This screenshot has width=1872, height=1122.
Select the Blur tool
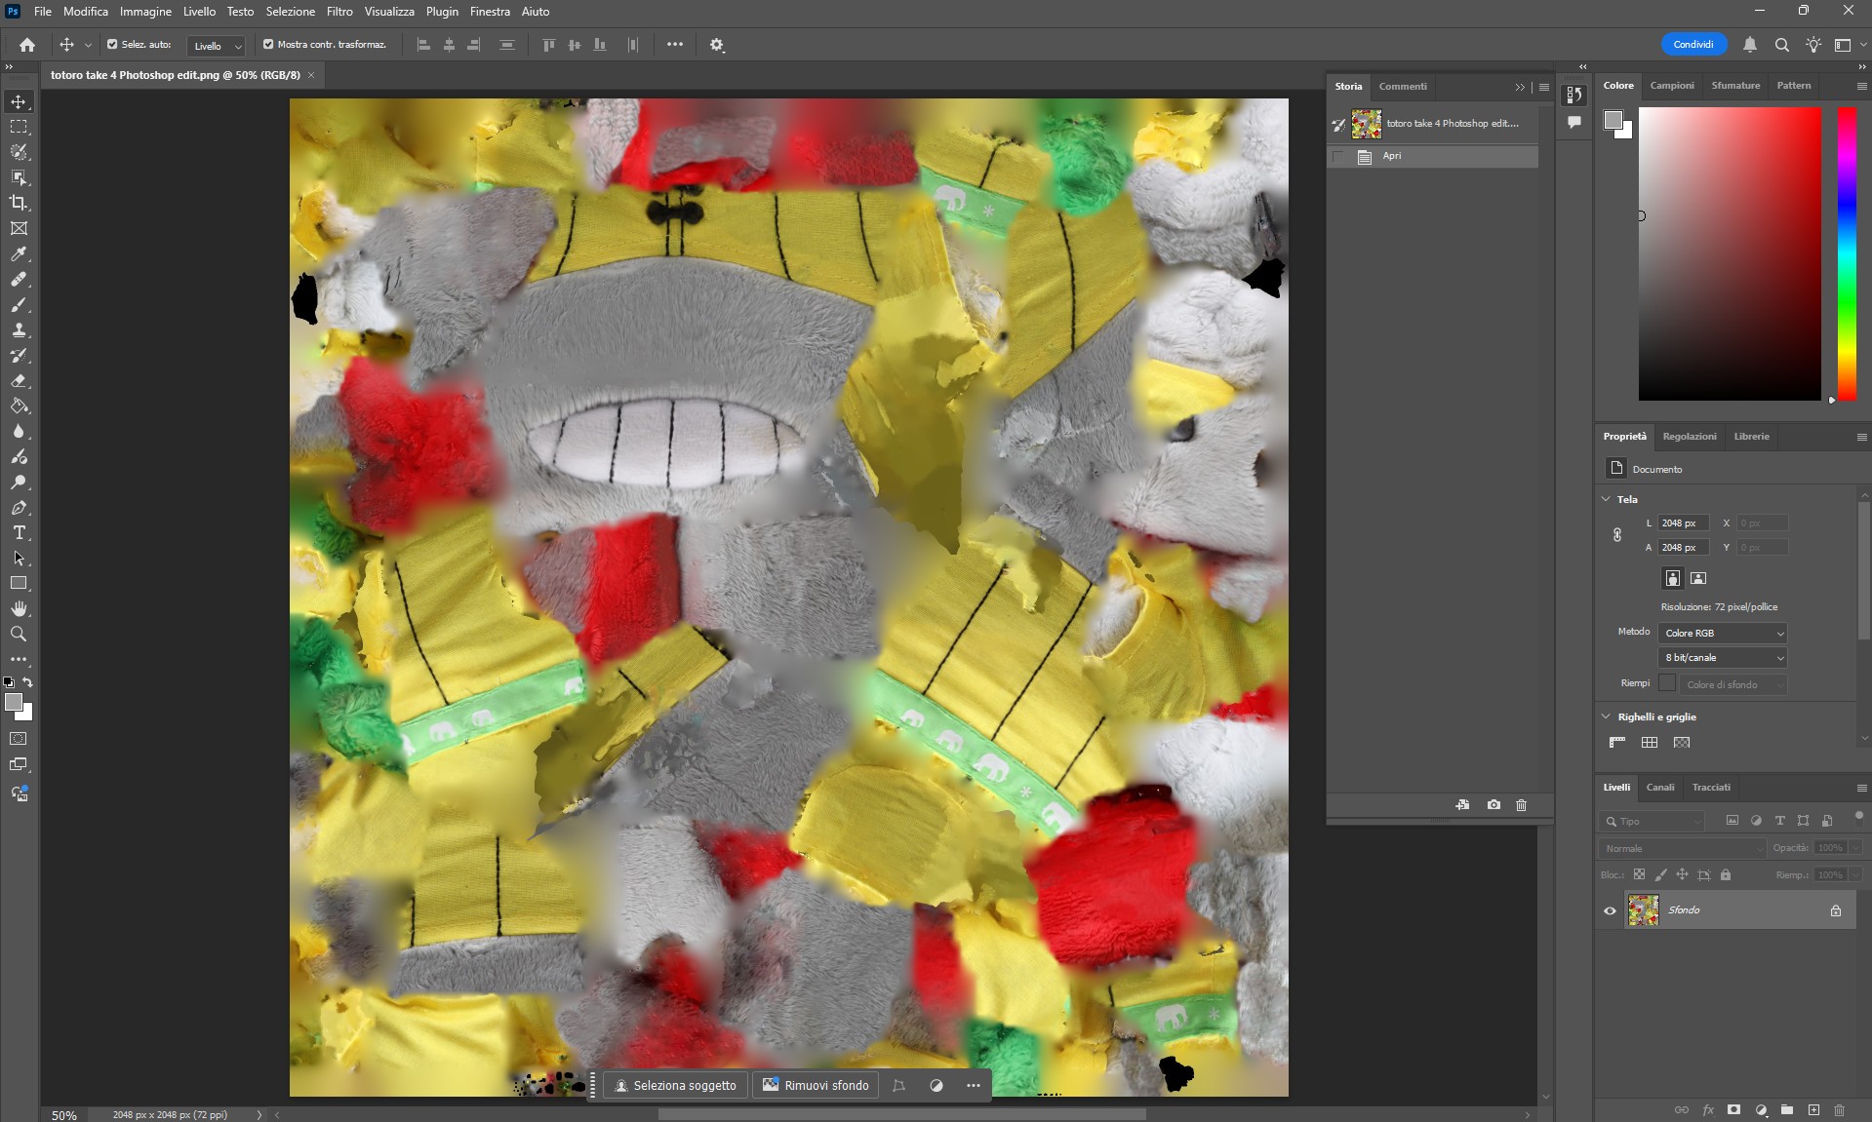[x=19, y=431]
